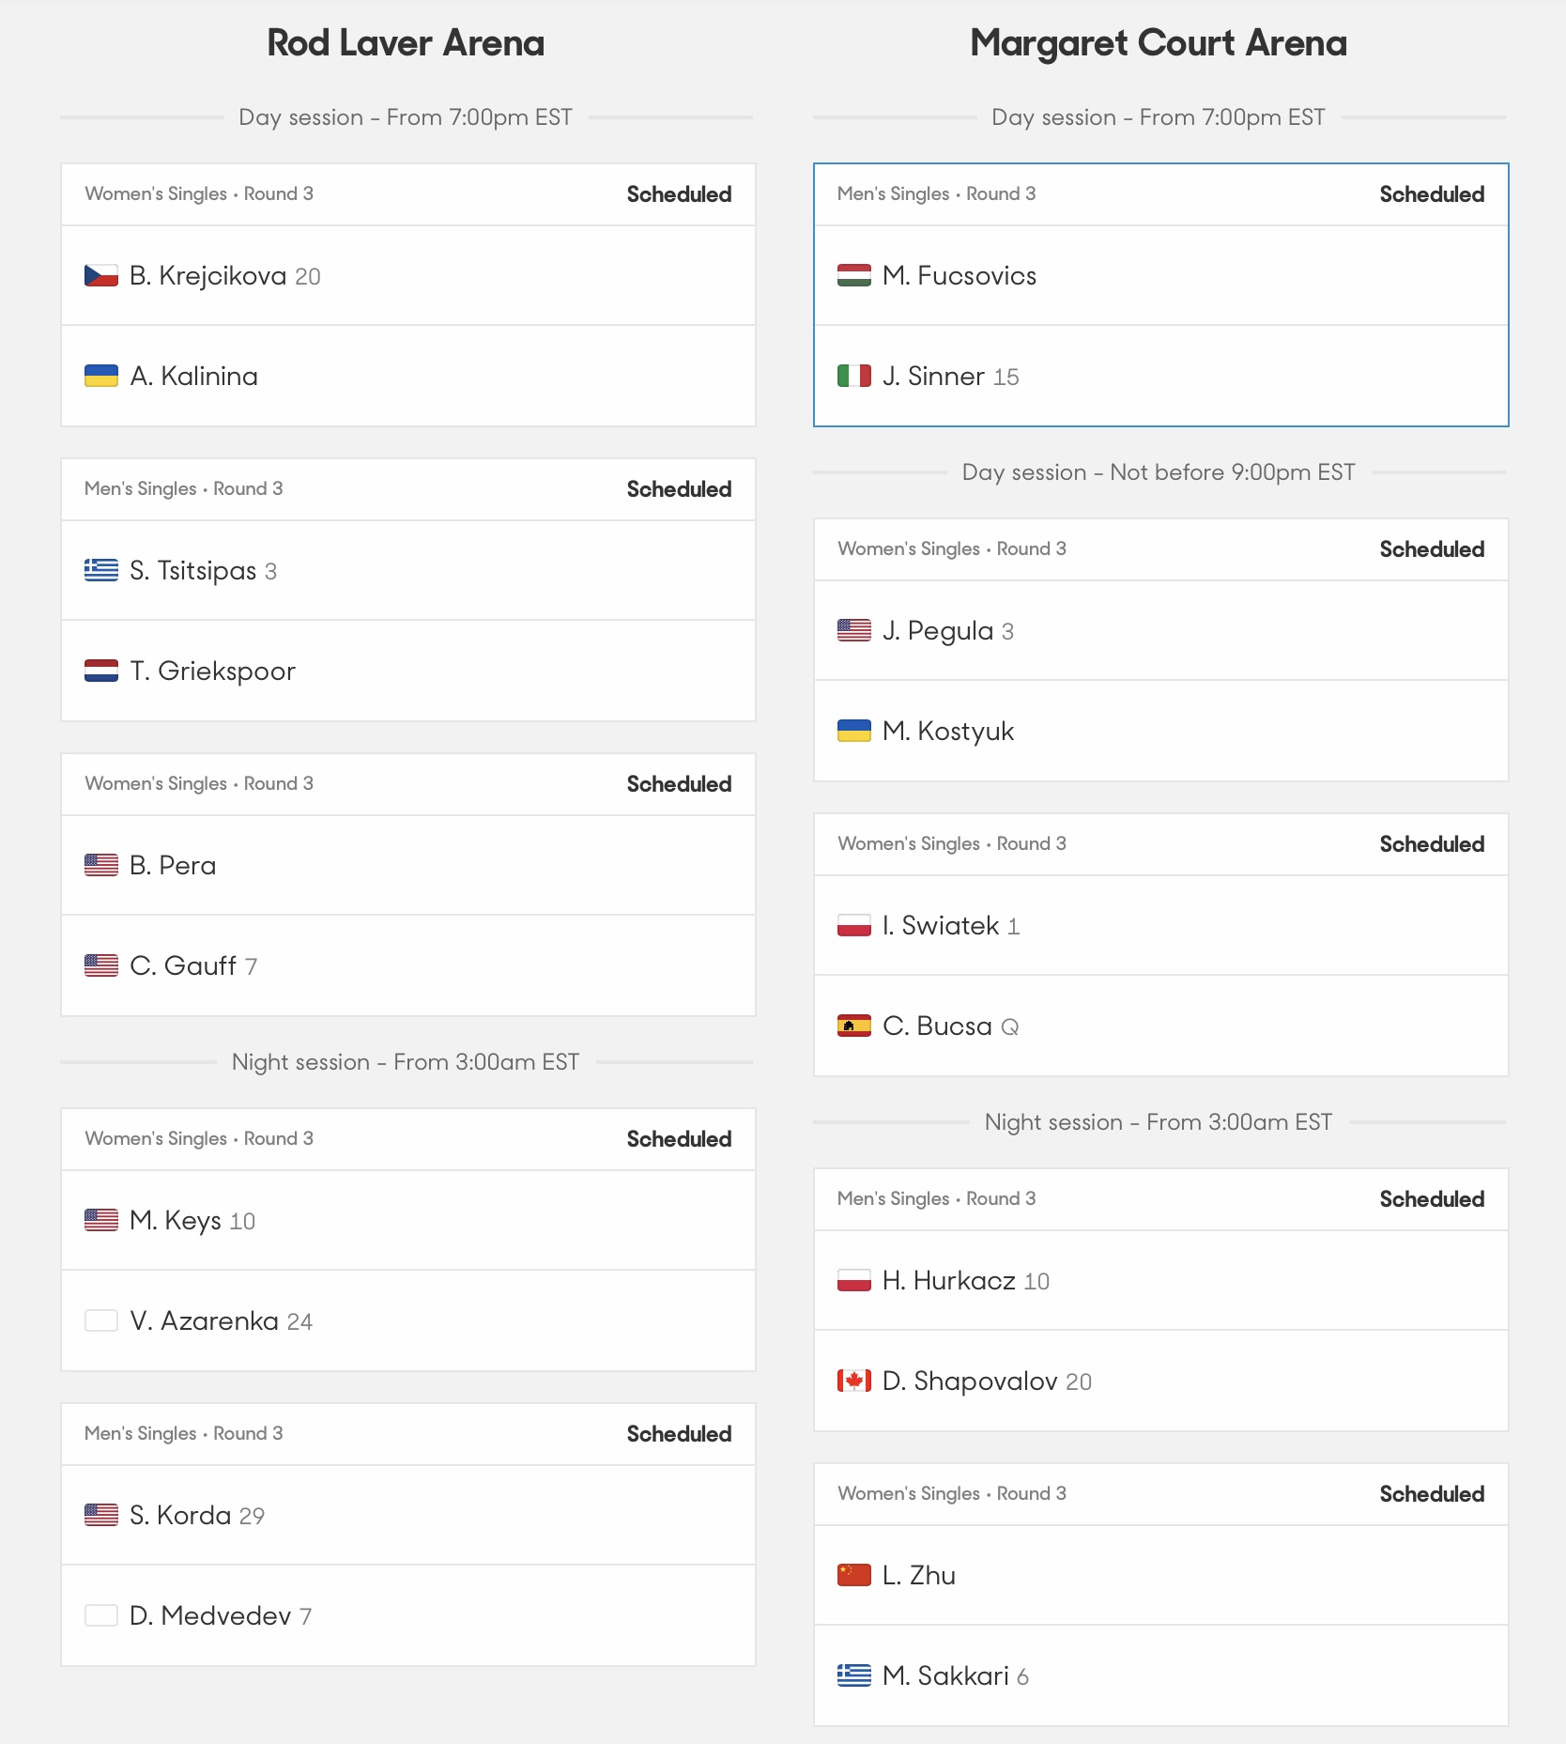This screenshot has width=1566, height=1744.
Task: Click the blank flag beside V. Azarenka
Action: pyautogui.click(x=101, y=1320)
